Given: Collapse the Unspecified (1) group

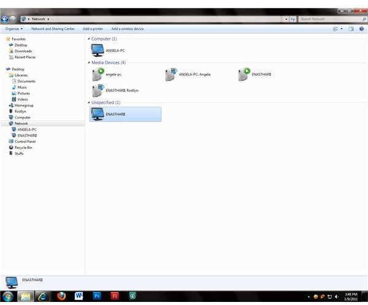Looking at the screenshot, I should point(89,102).
